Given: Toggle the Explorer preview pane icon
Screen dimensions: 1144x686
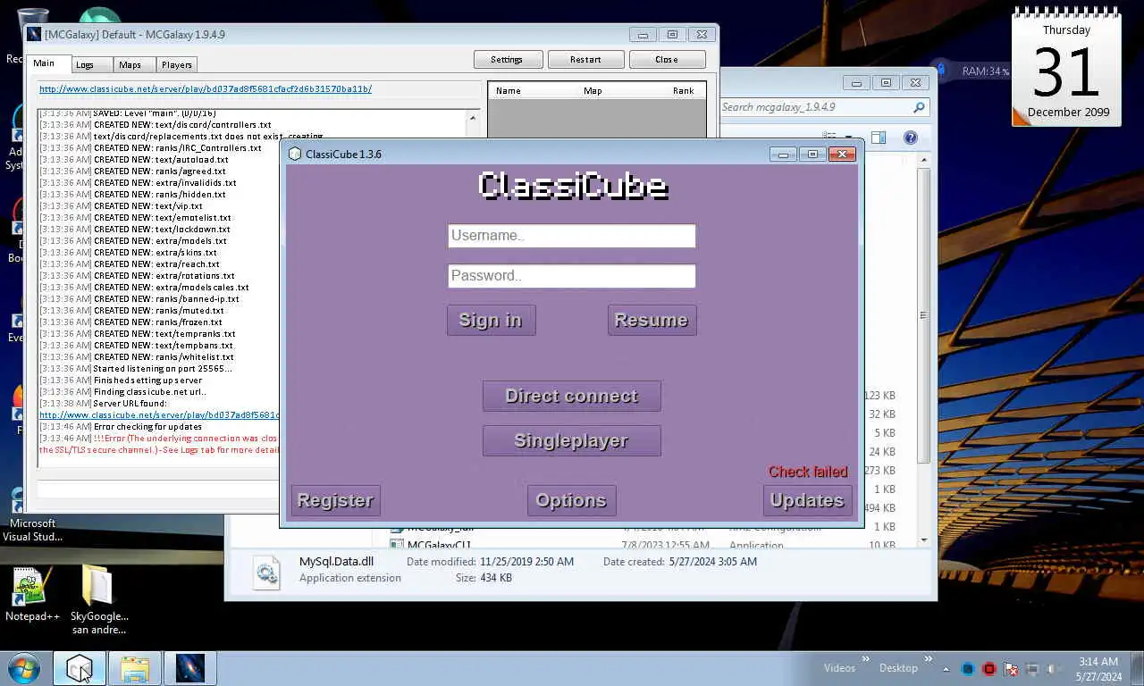Looking at the screenshot, I should click(x=879, y=138).
